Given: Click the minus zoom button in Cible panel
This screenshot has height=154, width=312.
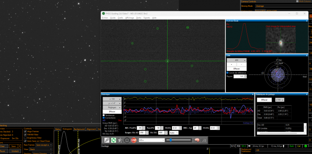Looking at the screenshot, I should (241, 64).
